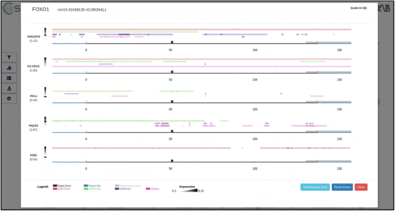The width and height of the screenshot is (395, 211).
Task: Click the Scale in KB label
Action: tap(358, 8)
